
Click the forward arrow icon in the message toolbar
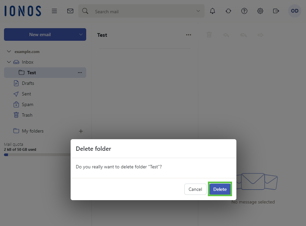click(261, 34)
